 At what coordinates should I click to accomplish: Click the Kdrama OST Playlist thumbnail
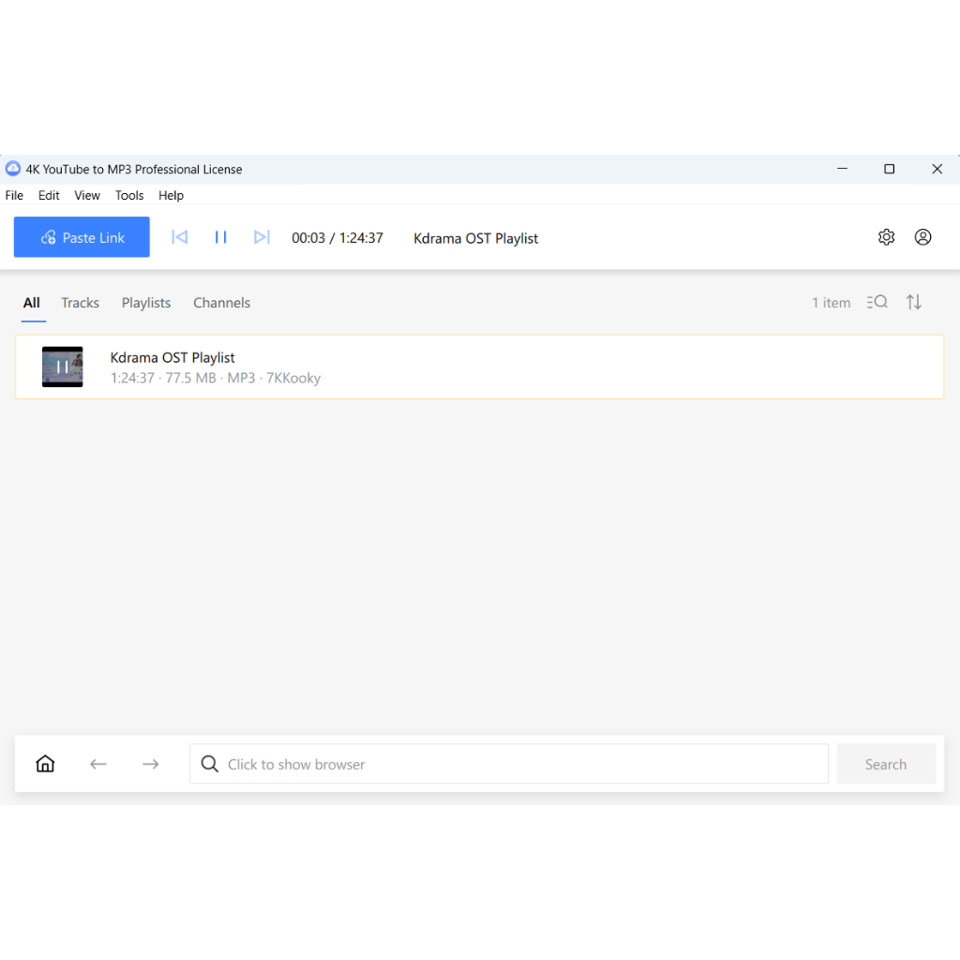(63, 367)
